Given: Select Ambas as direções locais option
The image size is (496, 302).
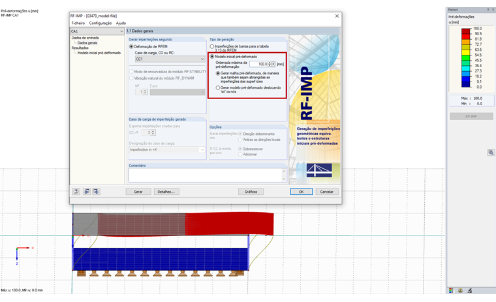Looking at the screenshot, I should [240, 140].
